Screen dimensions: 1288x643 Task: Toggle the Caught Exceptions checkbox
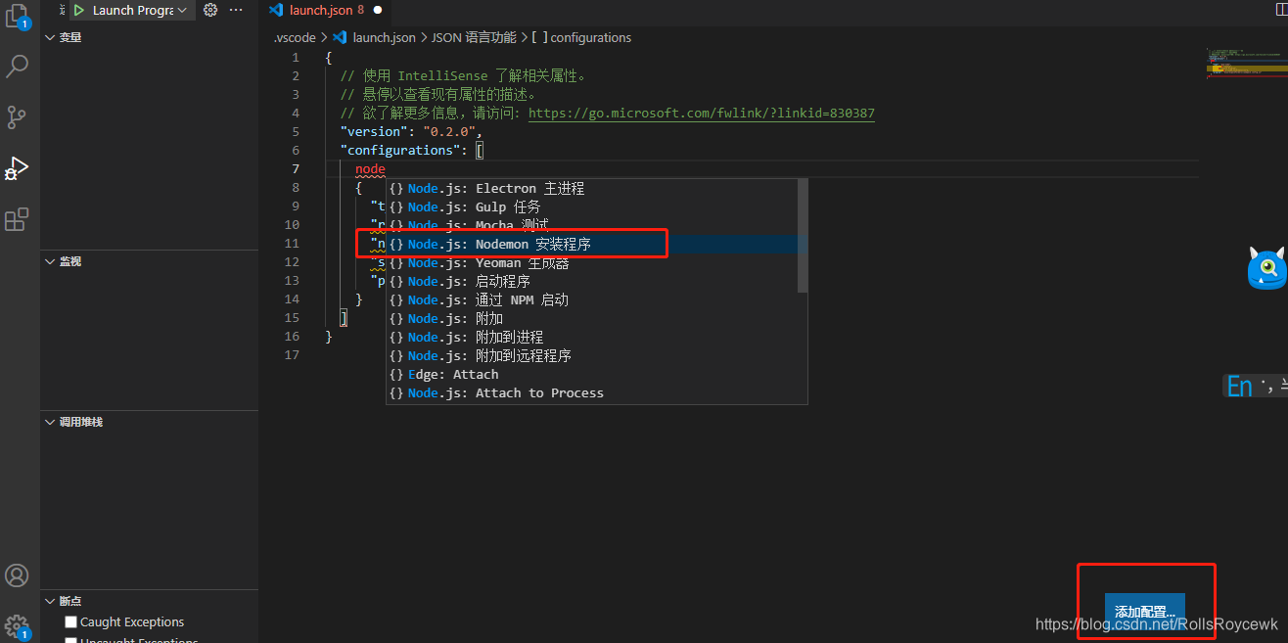click(70, 621)
